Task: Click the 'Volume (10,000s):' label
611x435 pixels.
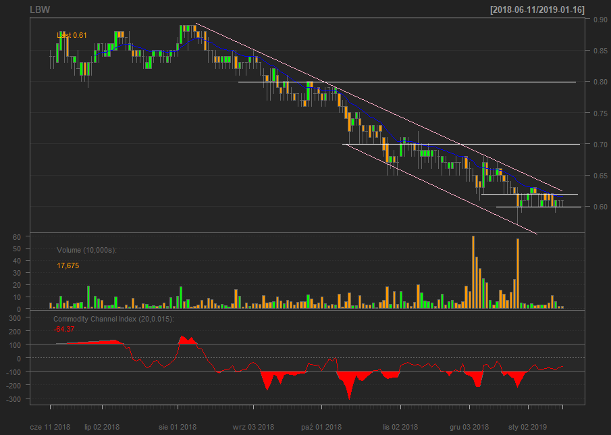Action: (x=86, y=250)
